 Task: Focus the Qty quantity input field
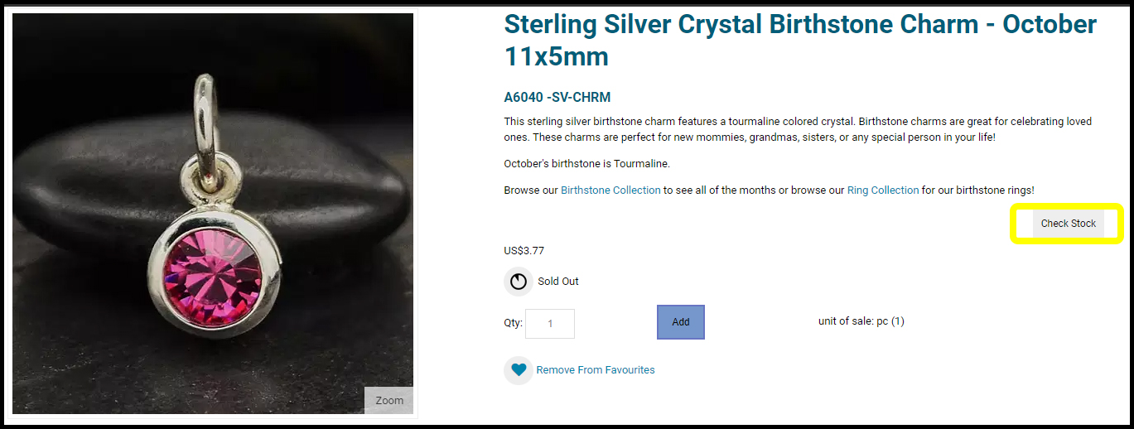click(550, 324)
